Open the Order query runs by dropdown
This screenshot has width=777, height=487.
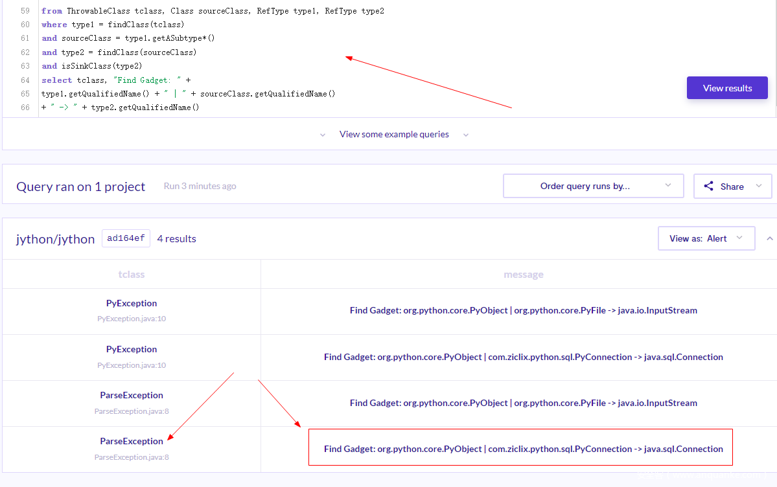click(593, 186)
